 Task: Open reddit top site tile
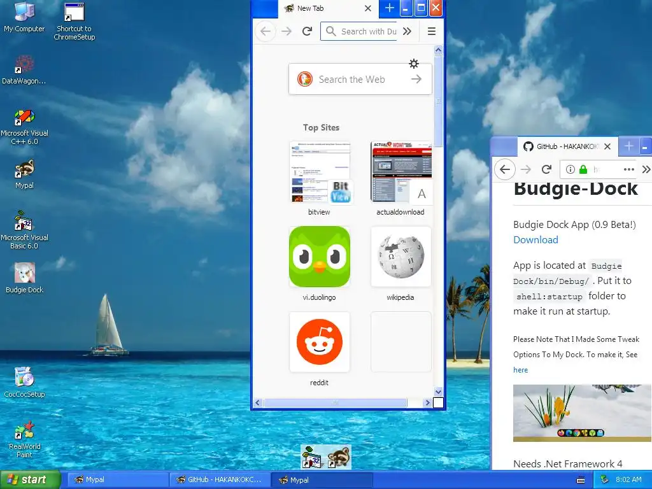coord(320,342)
